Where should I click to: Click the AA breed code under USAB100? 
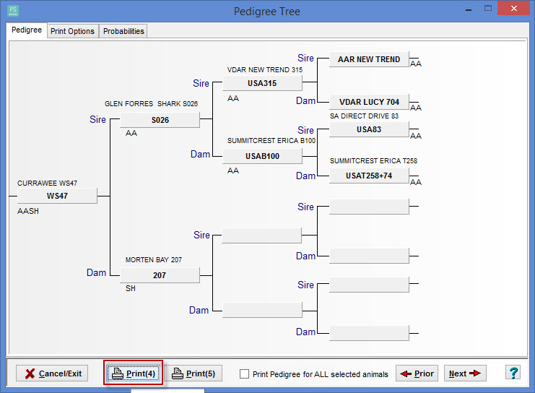233,170
